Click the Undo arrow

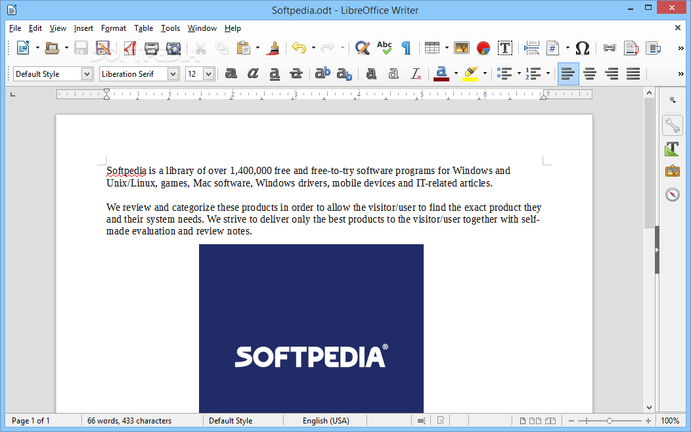[x=300, y=47]
